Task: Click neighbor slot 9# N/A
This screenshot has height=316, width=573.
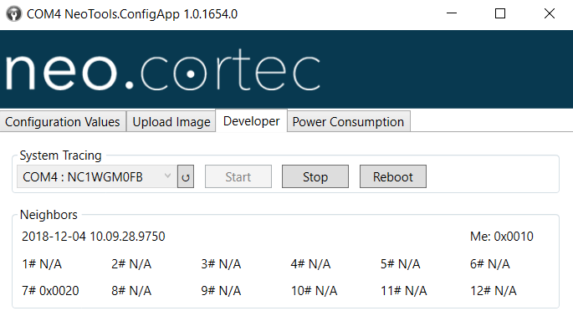Action: pyautogui.click(x=221, y=291)
